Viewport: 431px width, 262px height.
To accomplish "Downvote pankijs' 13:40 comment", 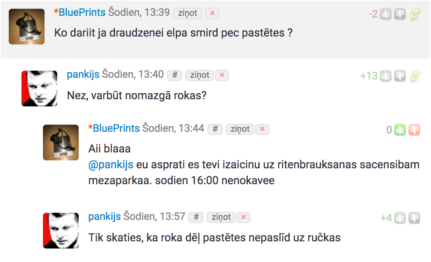I will pyautogui.click(x=400, y=76).
